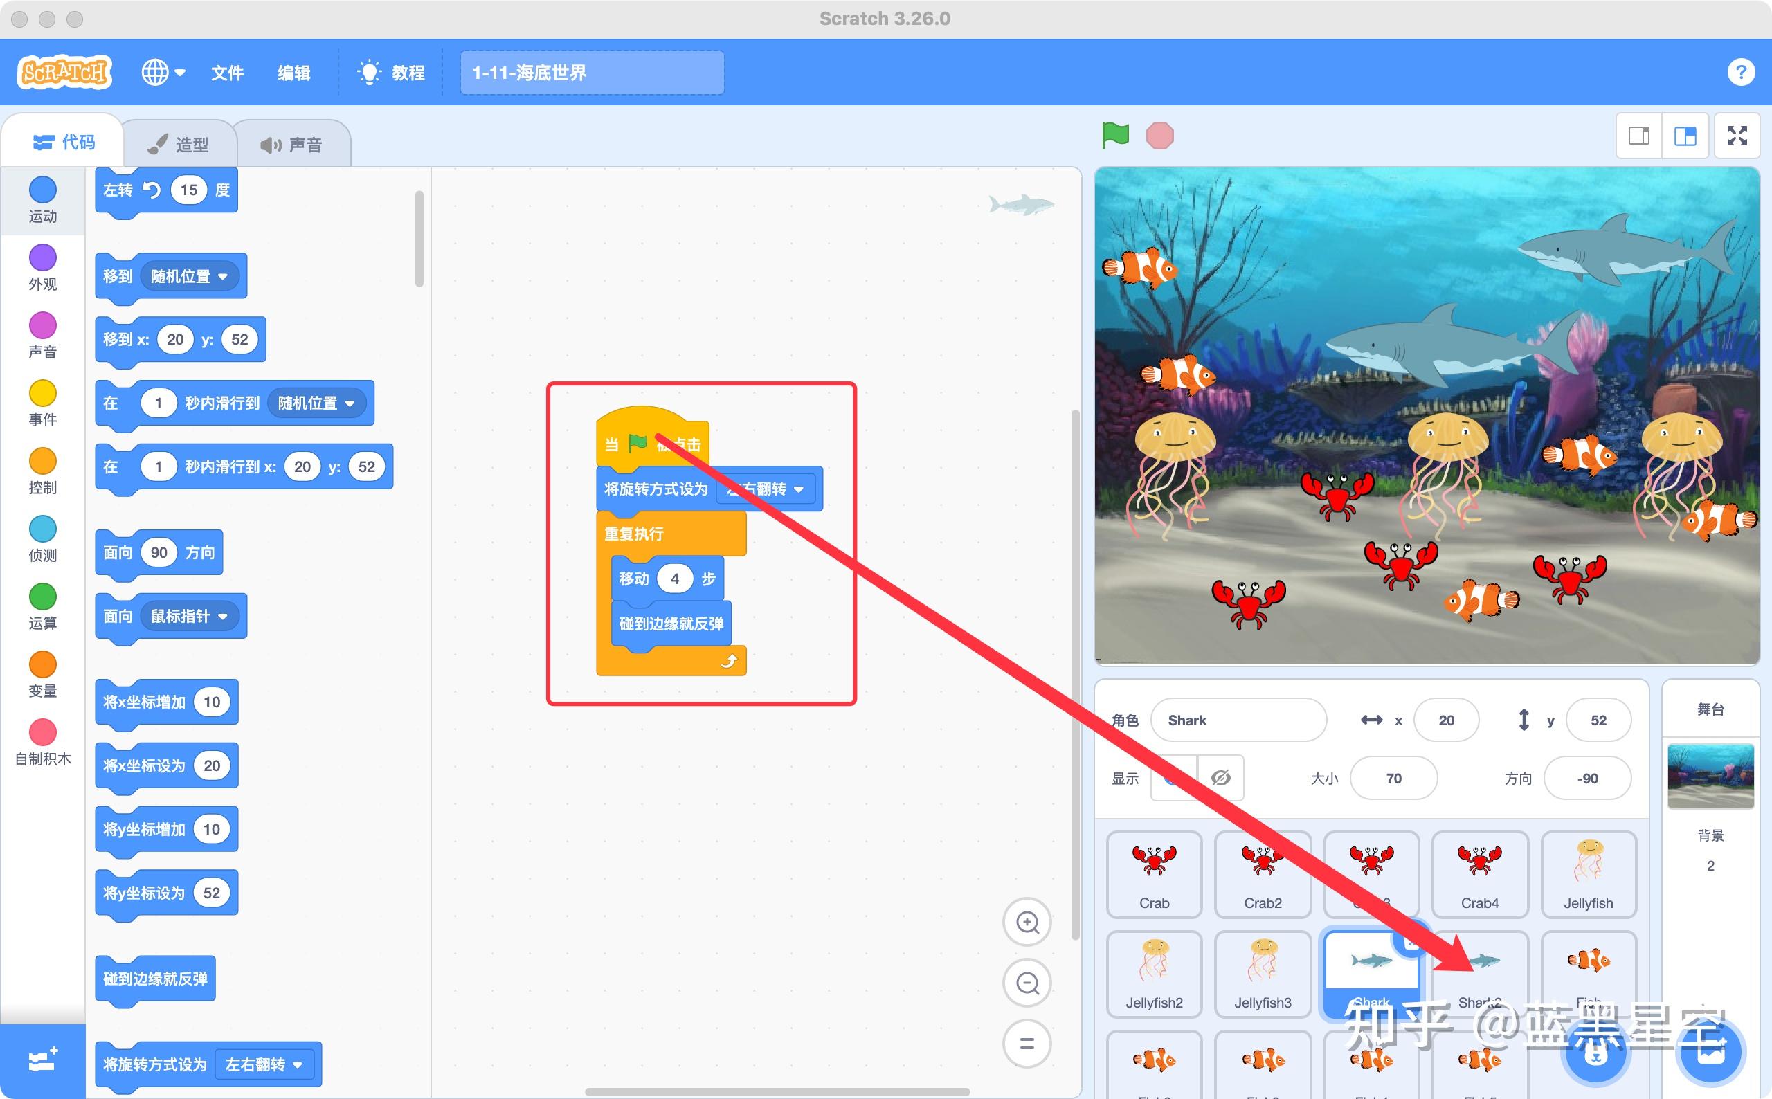Click the help question mark button
Image resolution: width=1772 pixels, height=1099 pixels.
(x=1742, y=72)
